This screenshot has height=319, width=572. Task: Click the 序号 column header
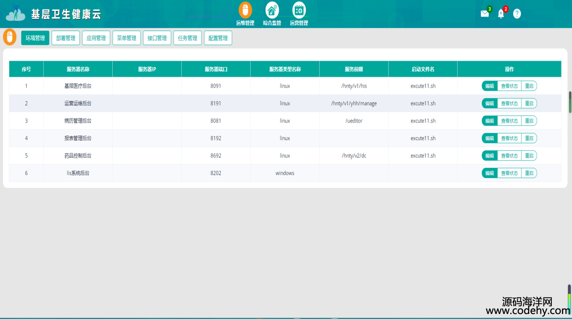click(x=26, y=69)
